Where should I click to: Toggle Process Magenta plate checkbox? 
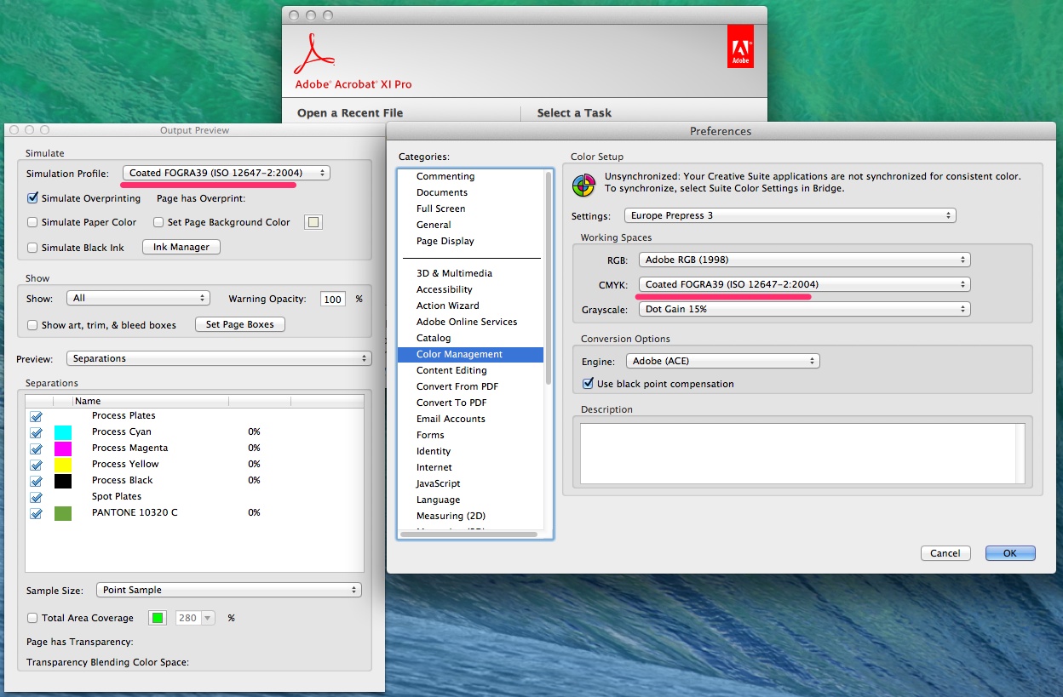36,448
